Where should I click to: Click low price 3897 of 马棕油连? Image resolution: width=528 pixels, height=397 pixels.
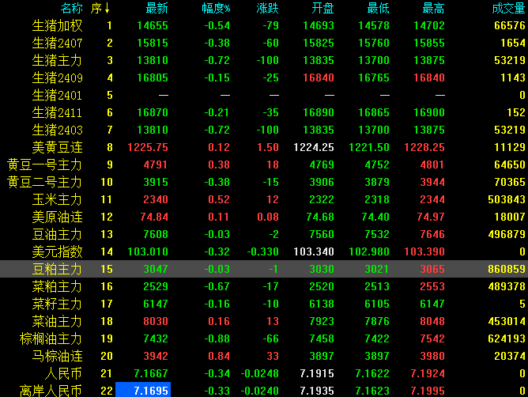coord(377,356)
